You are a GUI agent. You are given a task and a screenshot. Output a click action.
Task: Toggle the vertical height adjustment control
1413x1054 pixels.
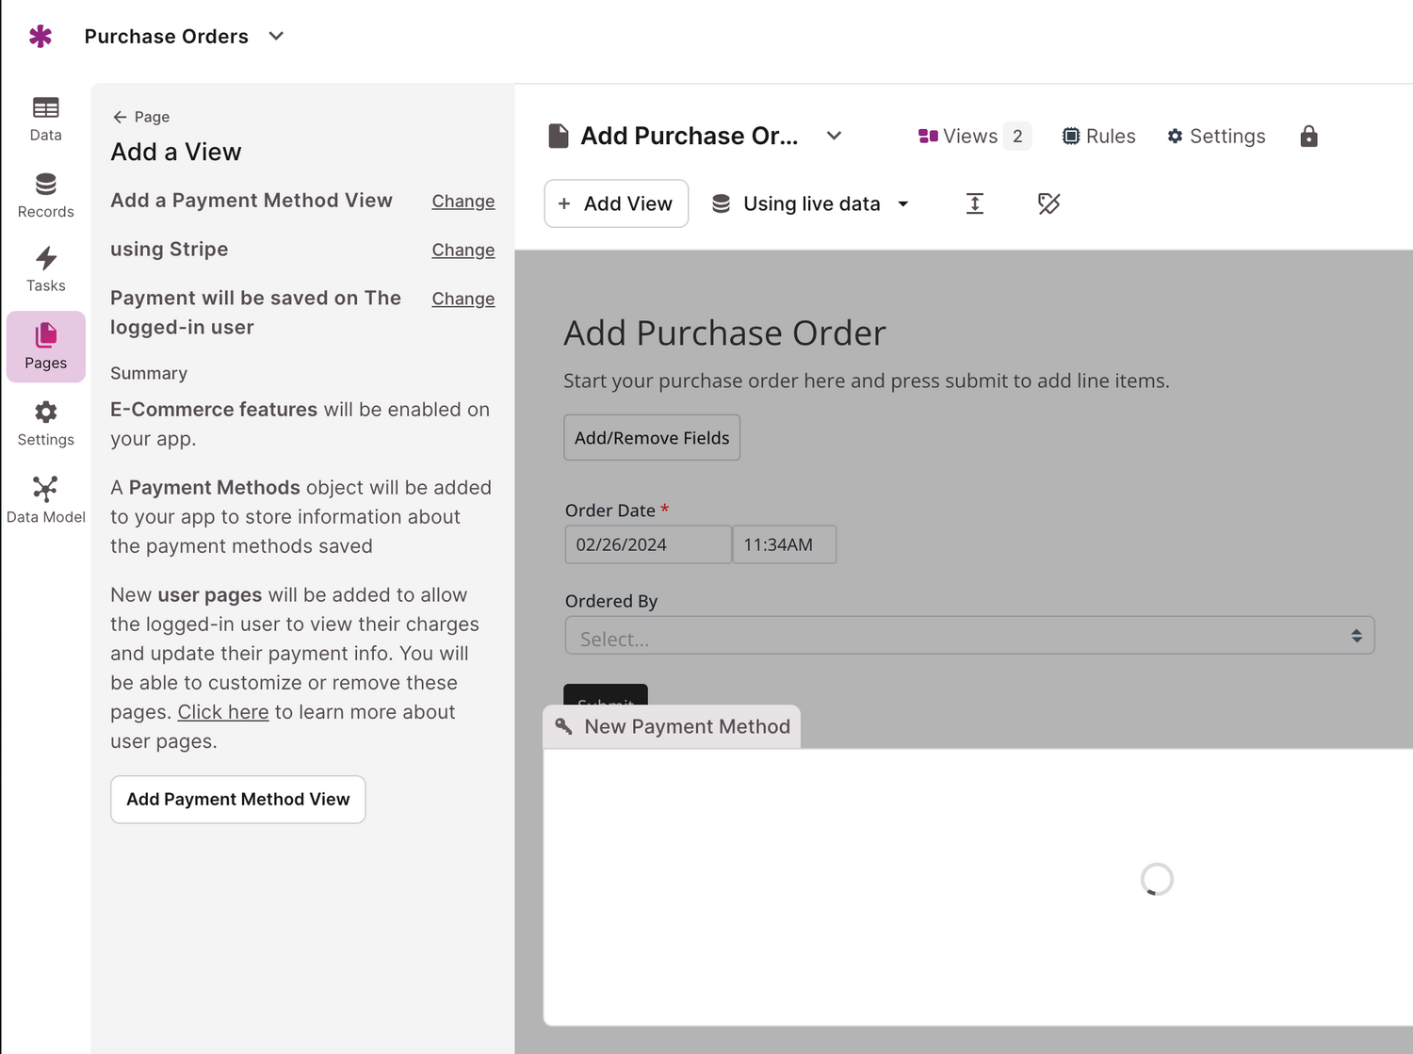975,203
